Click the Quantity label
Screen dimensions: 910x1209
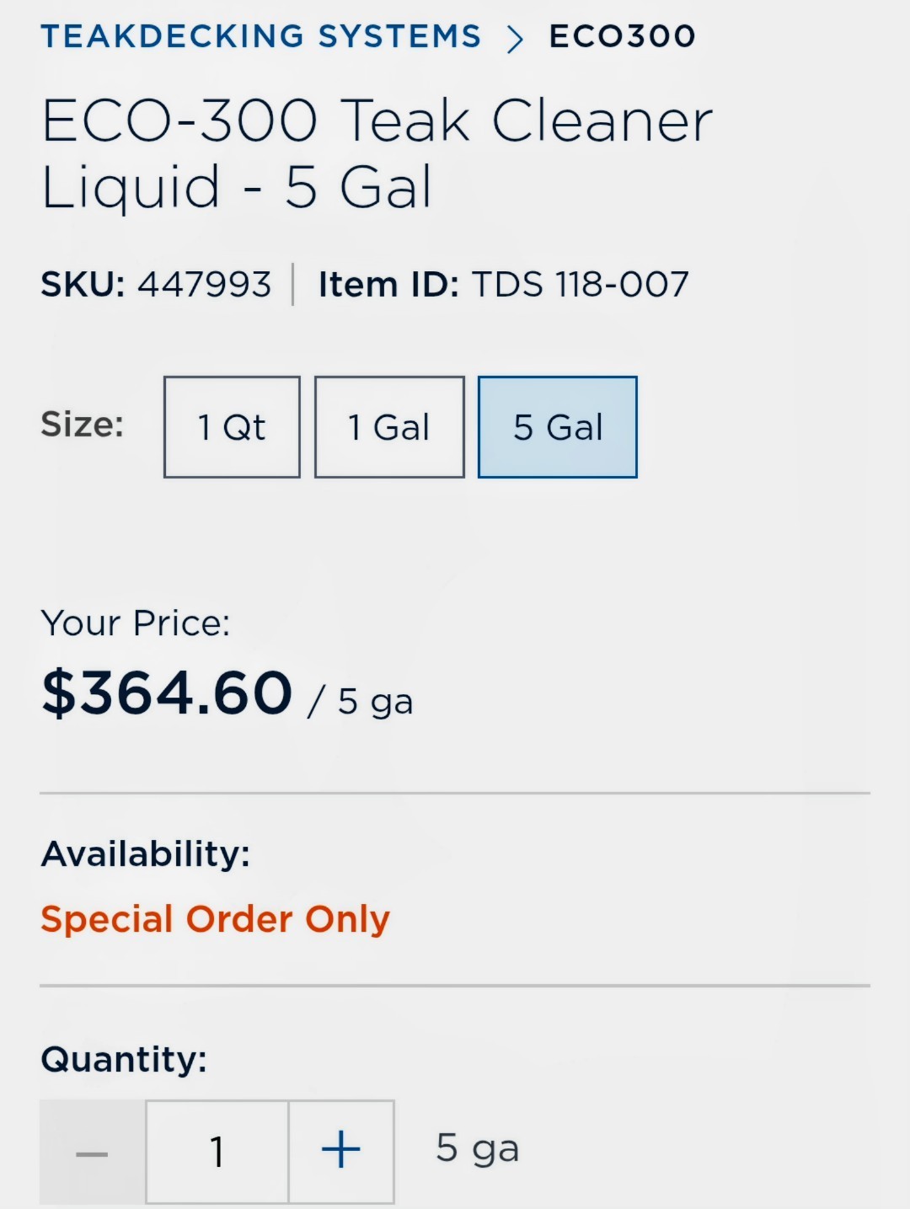pos(124,1059)
